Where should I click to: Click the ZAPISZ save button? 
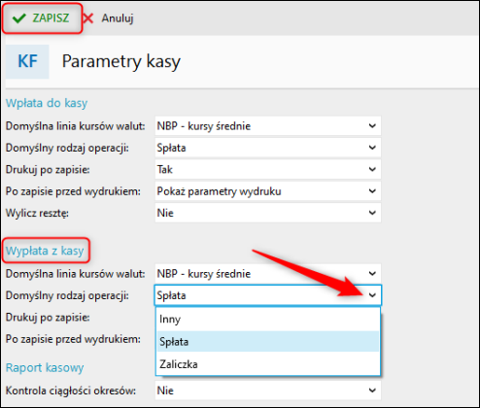point(41,18)
